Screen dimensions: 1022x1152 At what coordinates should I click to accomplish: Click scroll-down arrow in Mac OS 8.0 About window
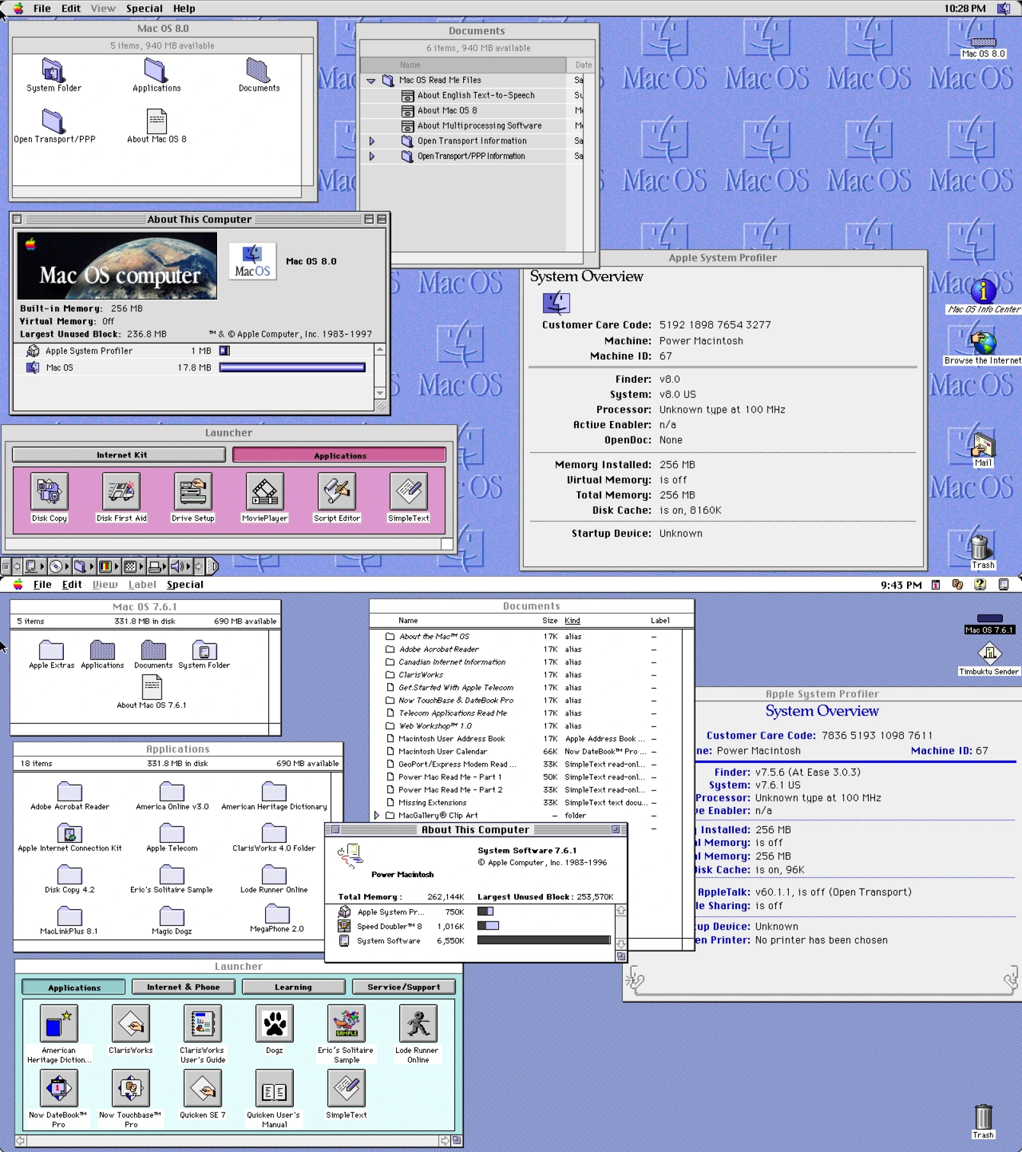(381, 394)
